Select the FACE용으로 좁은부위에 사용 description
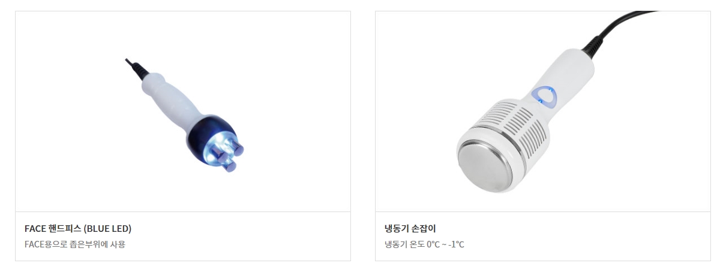This screenshot has height=275, width=726. coord(75,244)
